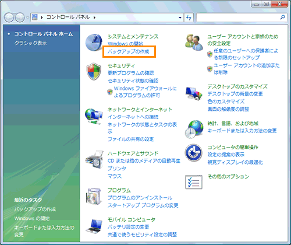The width and height of the screenshot is (291, 245).
Task: Click the Desktop Customization monitor icon
Action: pyautogui.click(x=194, y=93)
